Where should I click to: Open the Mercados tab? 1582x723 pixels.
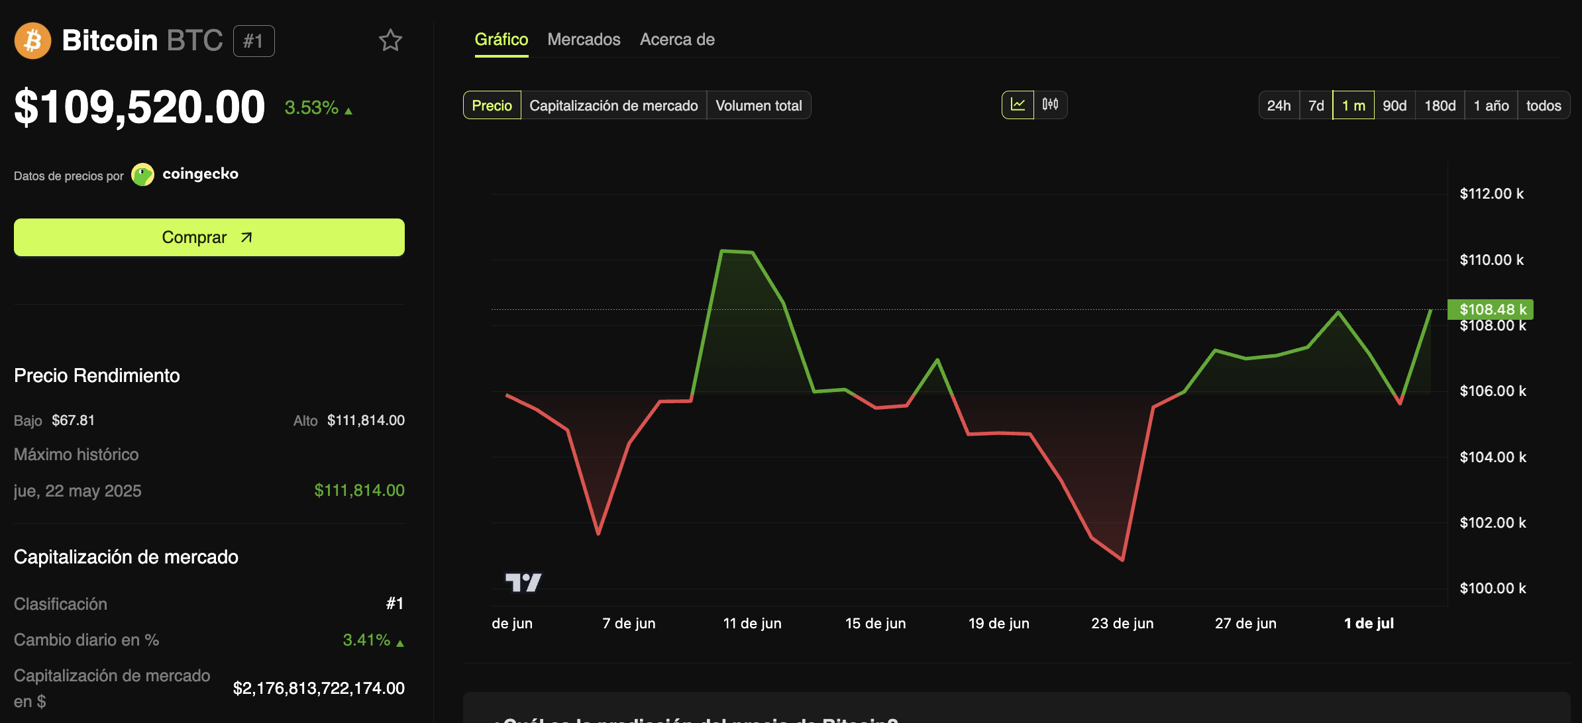(x=584, y=40)
